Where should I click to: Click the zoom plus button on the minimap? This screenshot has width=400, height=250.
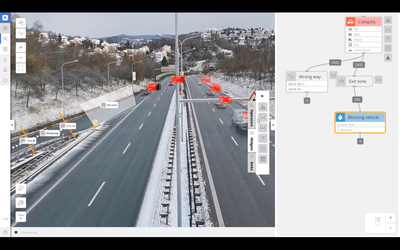point(391,218)
